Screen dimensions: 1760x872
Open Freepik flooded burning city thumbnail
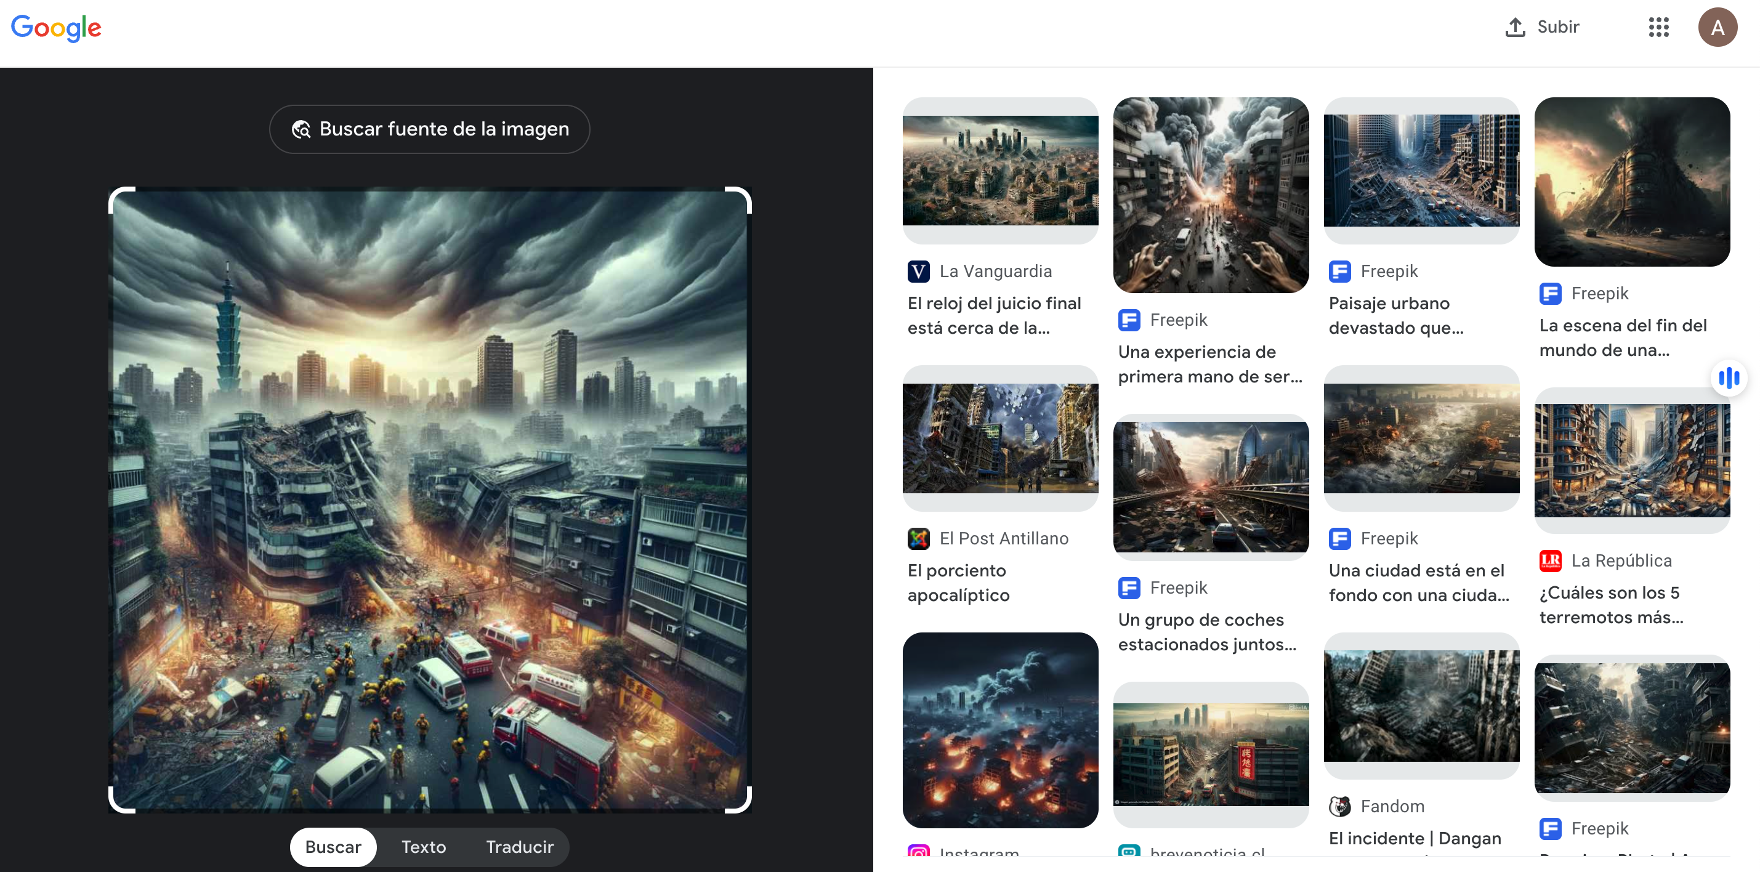pos(1421,438)
